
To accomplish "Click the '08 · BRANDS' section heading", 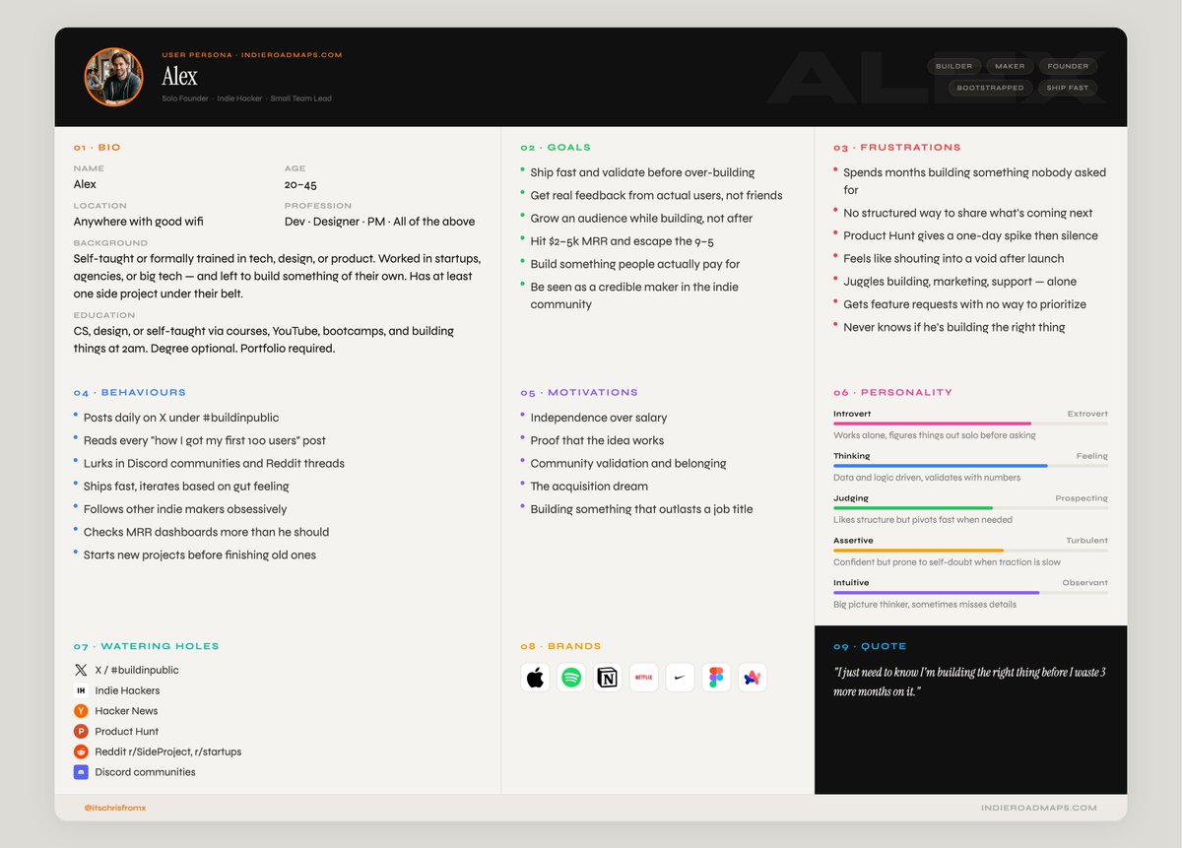I will click(560, 647).
